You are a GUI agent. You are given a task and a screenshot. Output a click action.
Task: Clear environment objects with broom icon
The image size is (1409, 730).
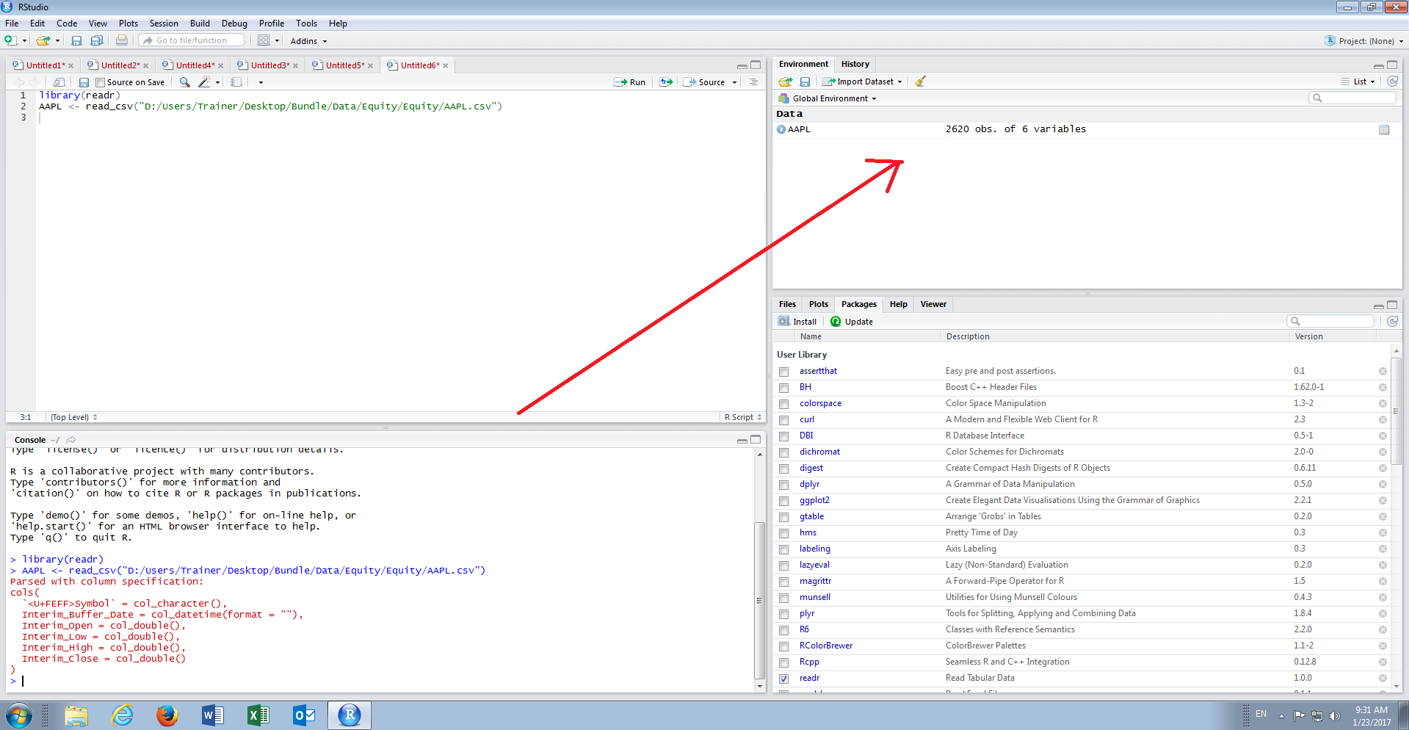click(921, 82)
